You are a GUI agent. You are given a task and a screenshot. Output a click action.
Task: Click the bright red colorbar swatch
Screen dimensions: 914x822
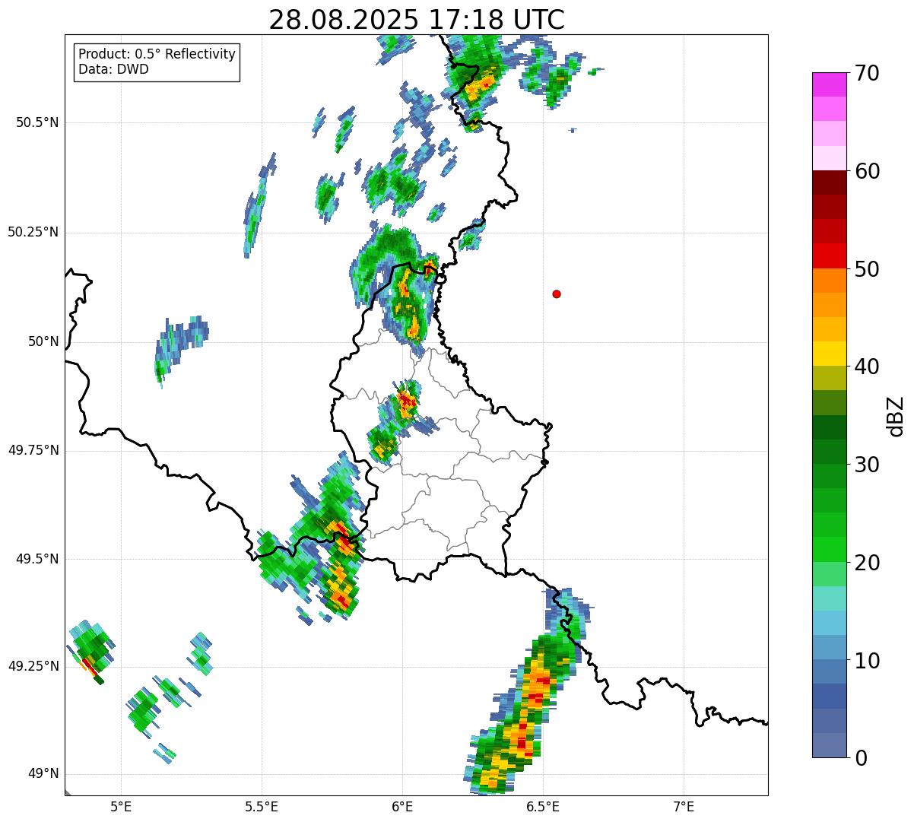(x=829, y=255)
